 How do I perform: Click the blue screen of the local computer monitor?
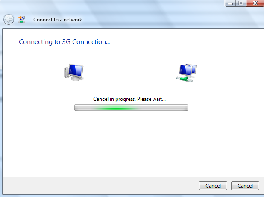[76, 70]
